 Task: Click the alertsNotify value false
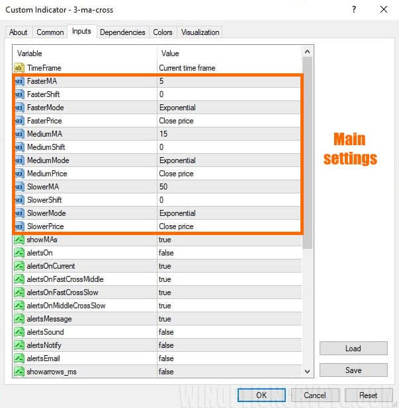166,345
